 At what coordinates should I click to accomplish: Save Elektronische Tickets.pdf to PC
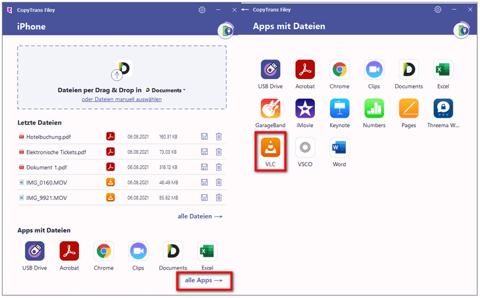coord(204,152)
